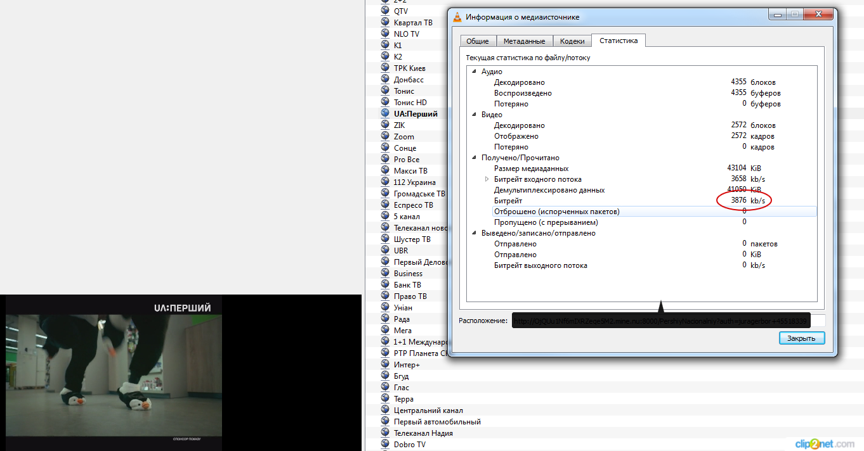Image resolution: width=864 pixels, height=451 pixels.
Task: Collapse the Выведено/записано/отправлено section
Action: coord(474,233)
